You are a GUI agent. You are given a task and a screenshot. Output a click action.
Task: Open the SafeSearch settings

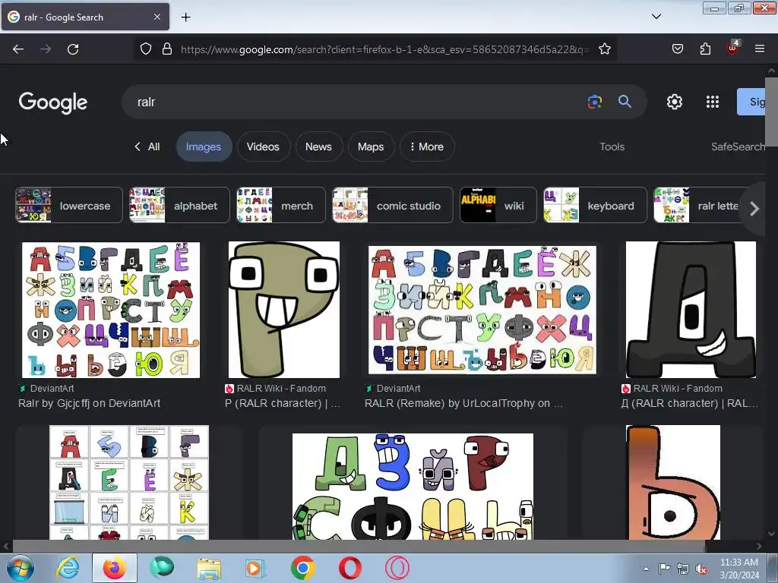738,147
